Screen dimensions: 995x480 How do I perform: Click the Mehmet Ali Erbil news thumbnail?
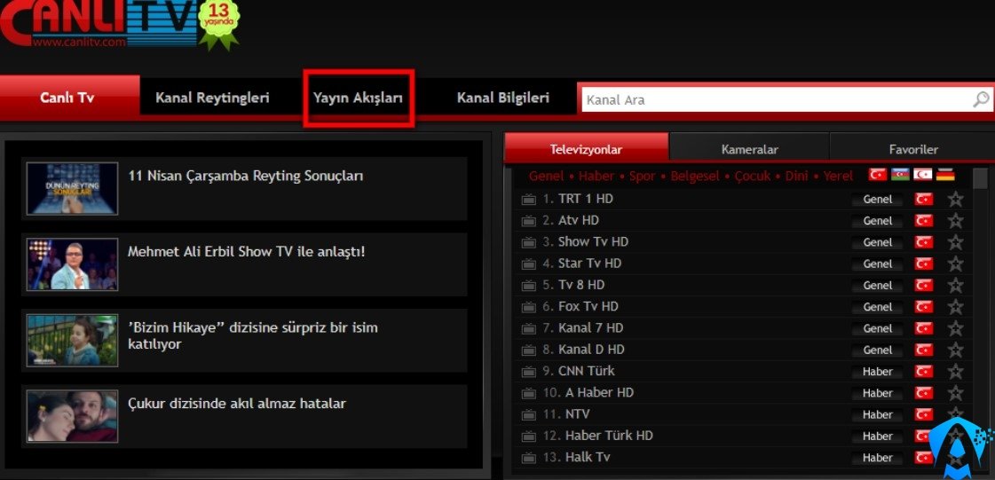[73, 264]
